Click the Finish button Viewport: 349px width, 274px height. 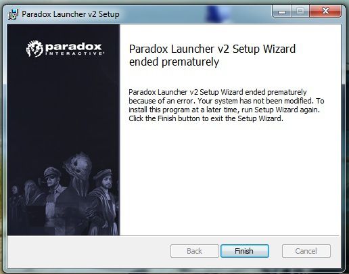pyautogui.click(x=245, y=251)
